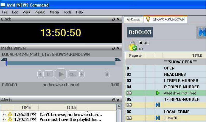The image size is (206, 122).
Task: Click the Media Viewer scrub bar
Action: [61, 63]
